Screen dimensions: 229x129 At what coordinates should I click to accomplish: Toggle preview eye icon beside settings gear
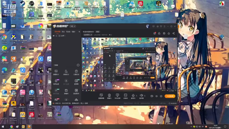pyautogui.click(x=157, y=96)
